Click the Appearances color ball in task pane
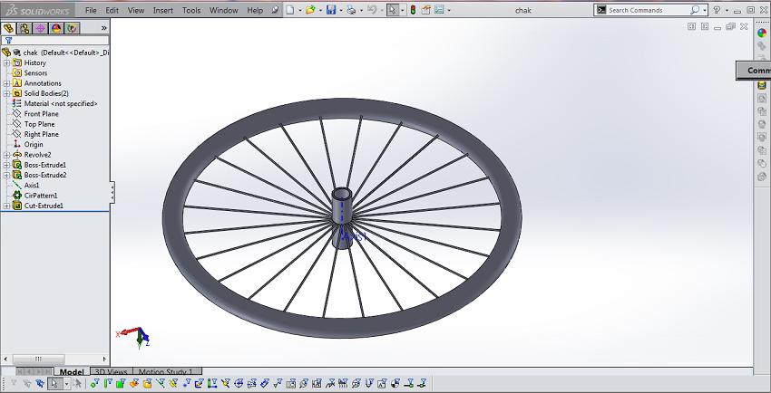 [x=762, y=33]
